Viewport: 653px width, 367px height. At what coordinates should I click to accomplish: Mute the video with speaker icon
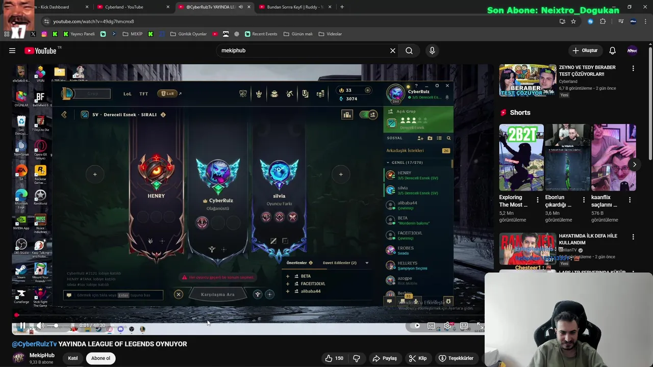pos(40,326)
